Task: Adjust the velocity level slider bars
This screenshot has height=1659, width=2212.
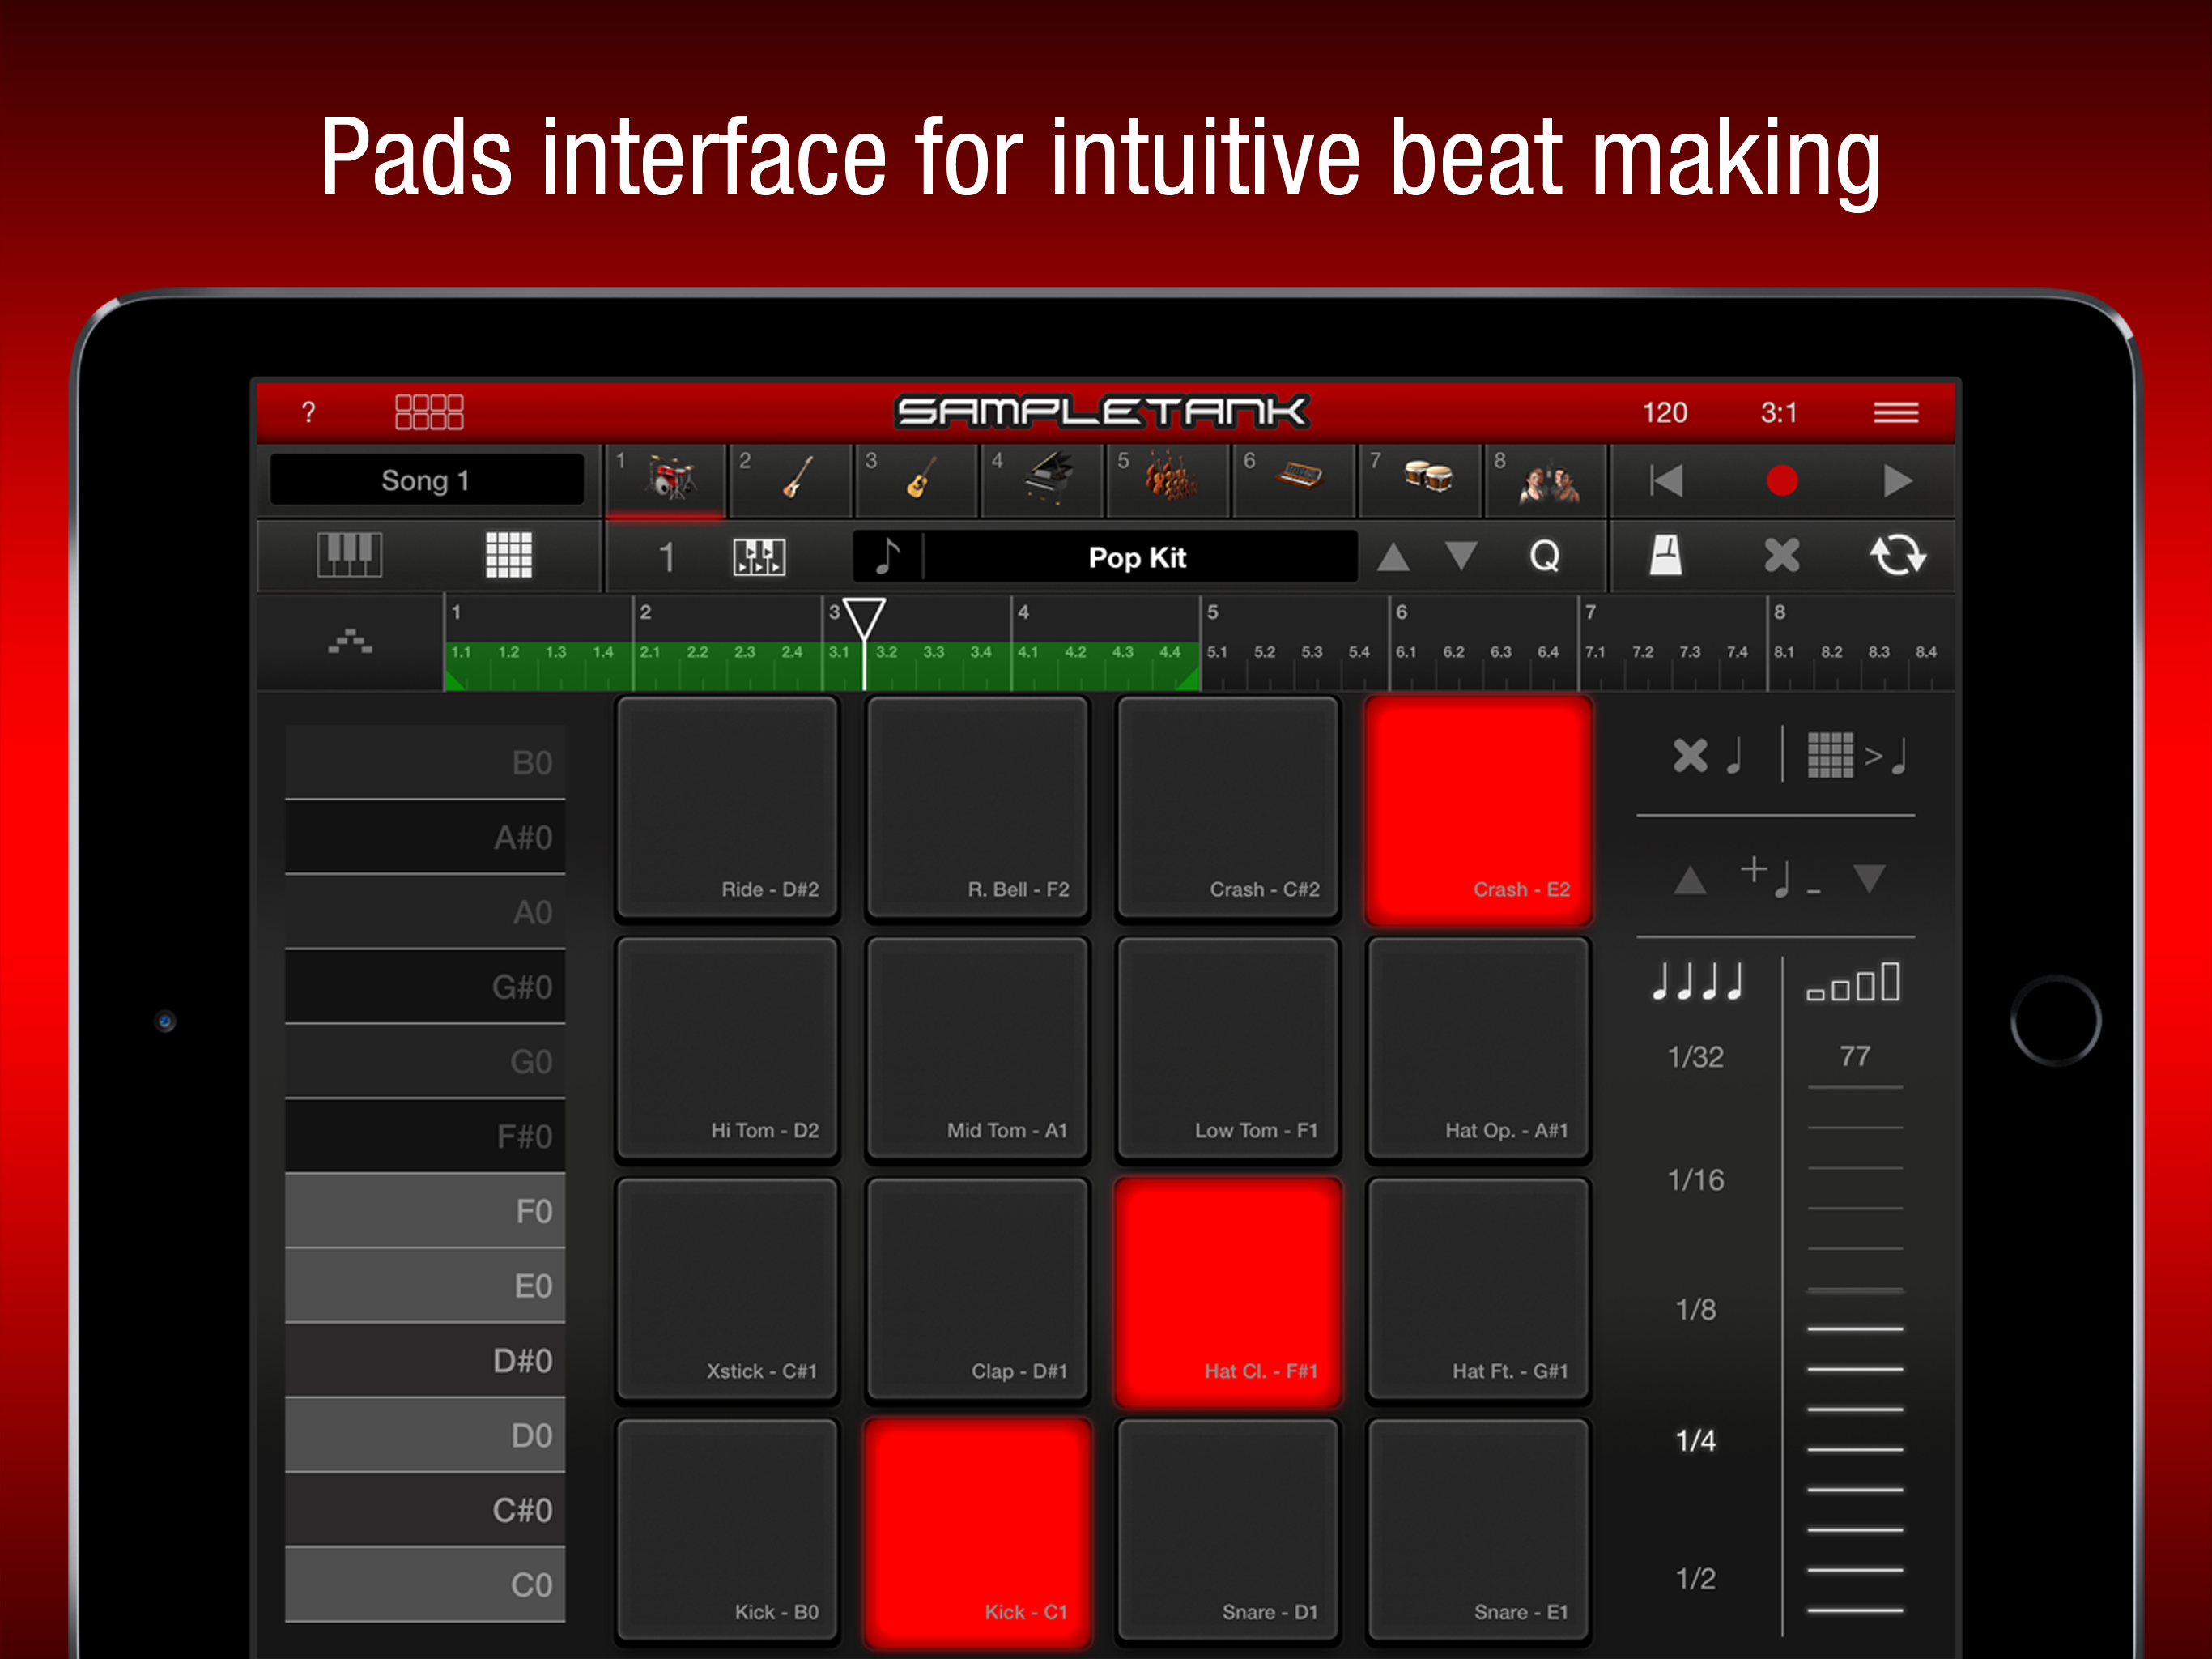Action: pos(1854,1351)
